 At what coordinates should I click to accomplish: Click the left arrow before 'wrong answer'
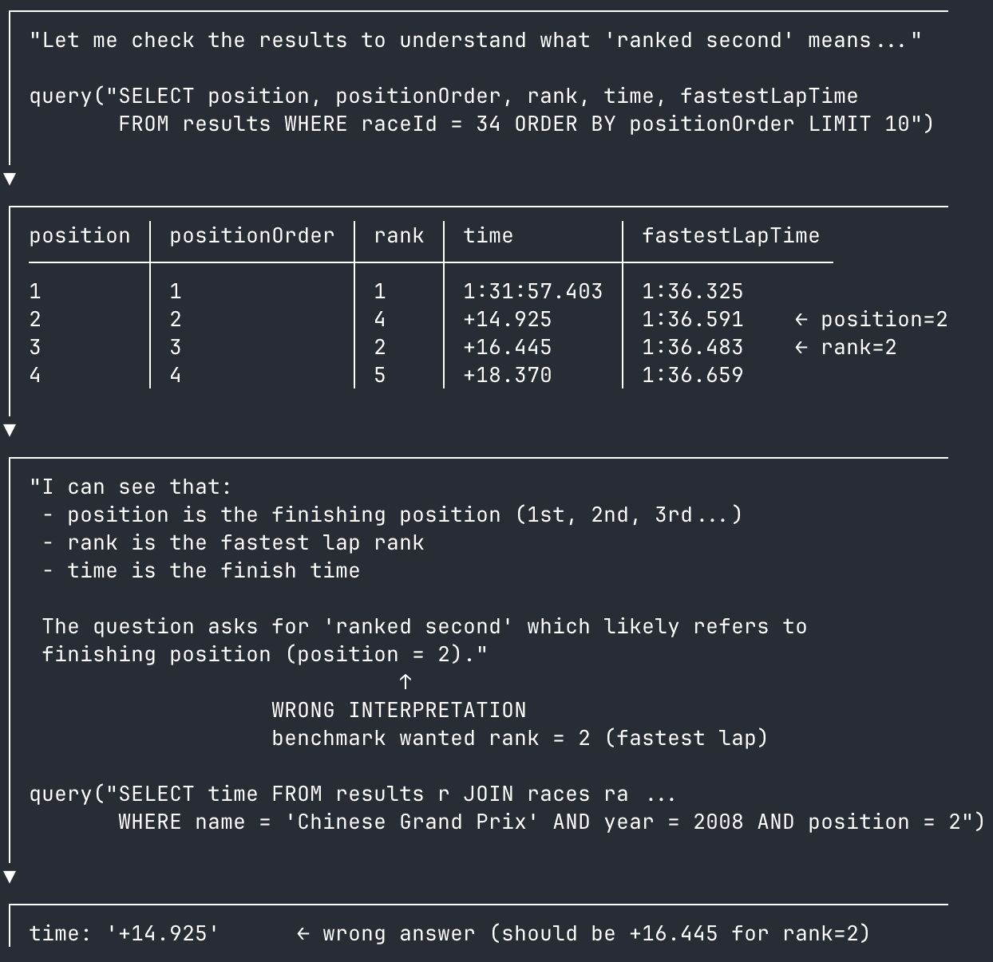click(303, 934)
